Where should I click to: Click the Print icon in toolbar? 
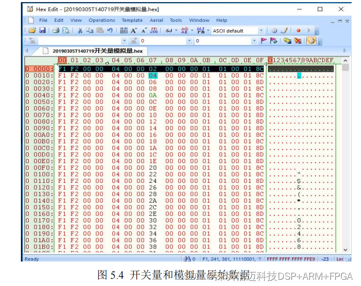[55, 31]
